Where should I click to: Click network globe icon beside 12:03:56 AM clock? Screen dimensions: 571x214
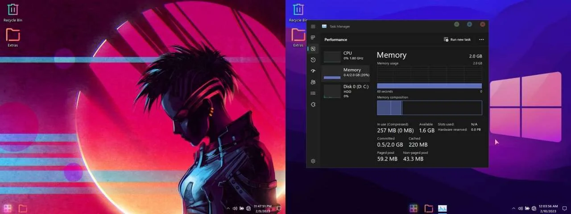coord(534,208)
